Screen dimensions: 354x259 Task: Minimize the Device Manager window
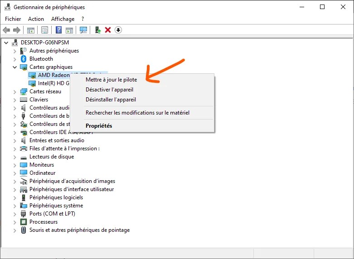pos(302,7)
